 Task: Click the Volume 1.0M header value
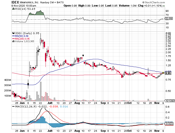click(x=127, y=6)
